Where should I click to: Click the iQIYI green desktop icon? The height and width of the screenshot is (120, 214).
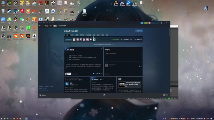coord(28,29)
